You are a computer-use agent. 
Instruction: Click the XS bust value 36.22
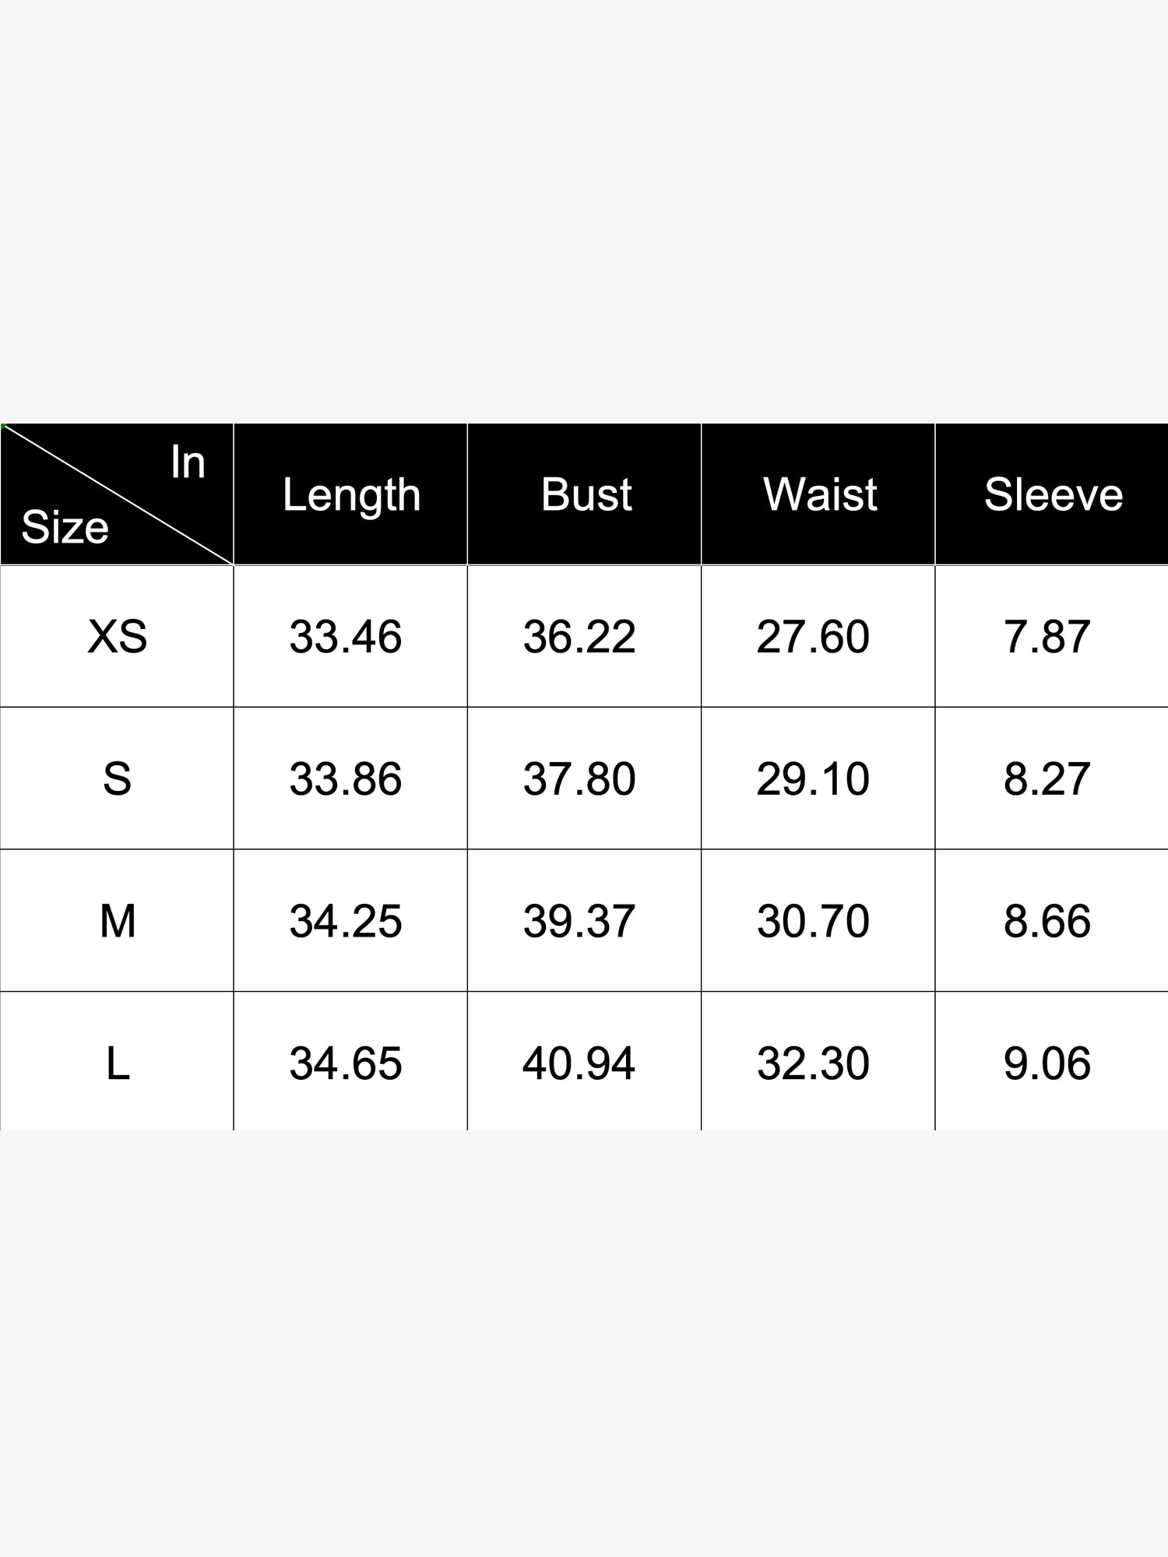coord(579,637)
